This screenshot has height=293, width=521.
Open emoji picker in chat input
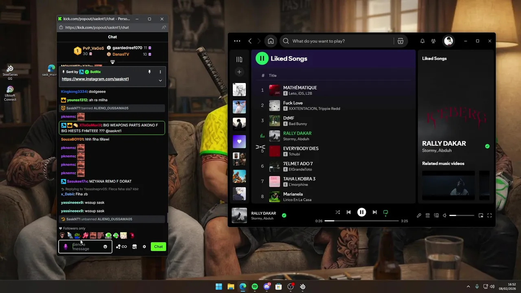pyautogui.click(x=105, y=247)
